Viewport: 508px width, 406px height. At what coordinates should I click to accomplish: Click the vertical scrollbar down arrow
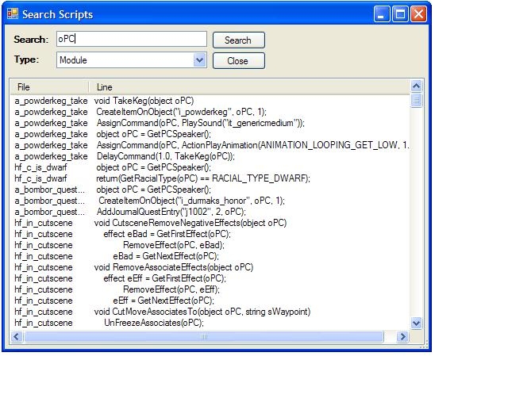click(x=417, y=323)
